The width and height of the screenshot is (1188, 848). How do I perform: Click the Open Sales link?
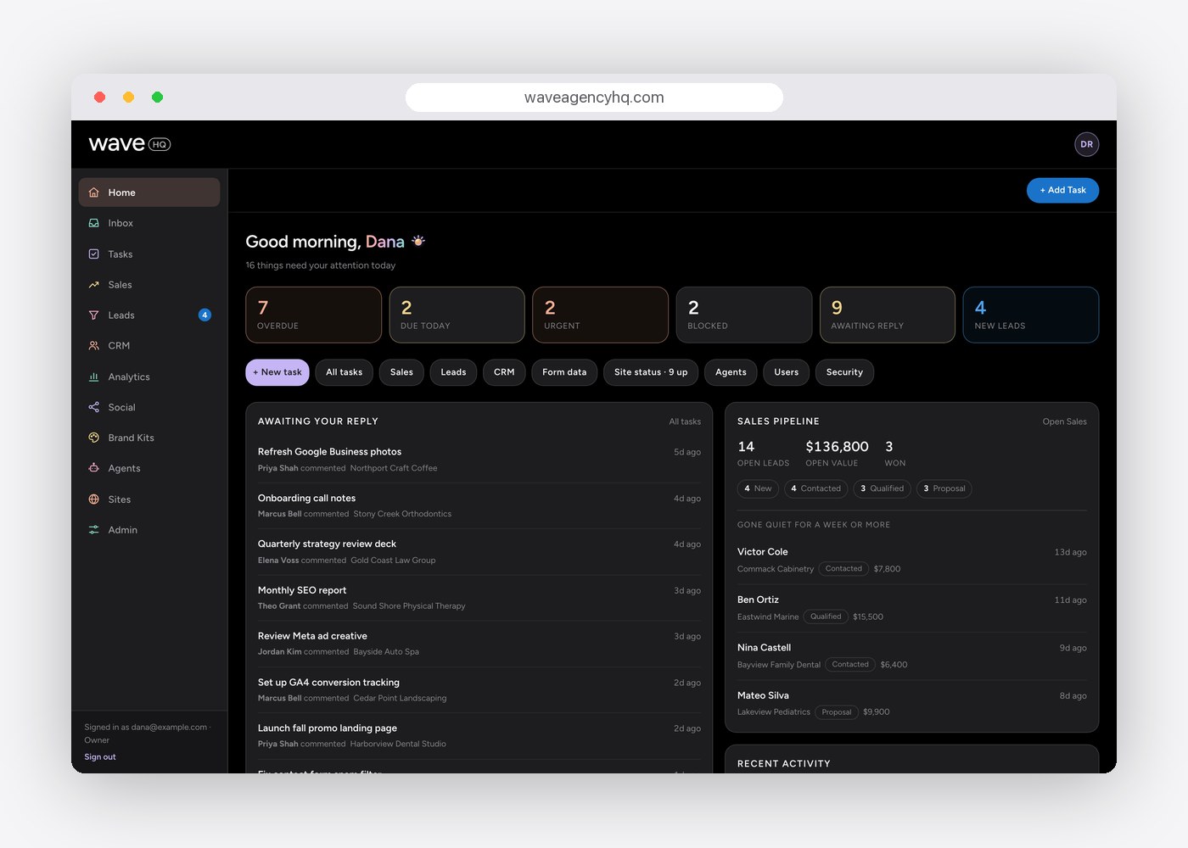click(1064, 421)
